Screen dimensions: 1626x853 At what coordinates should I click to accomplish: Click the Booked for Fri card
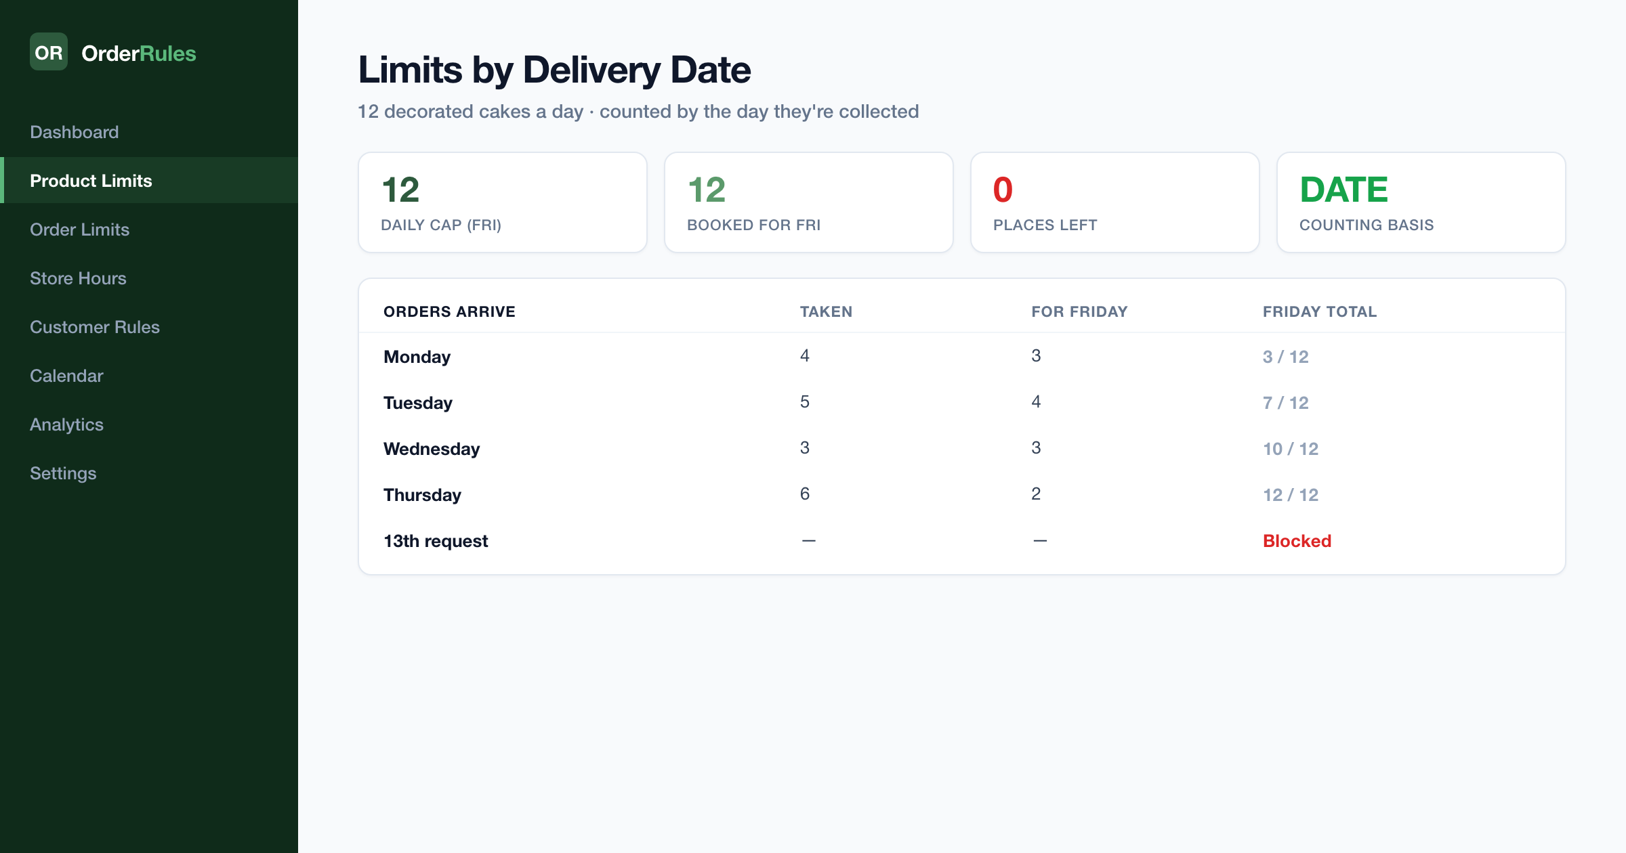809,202
